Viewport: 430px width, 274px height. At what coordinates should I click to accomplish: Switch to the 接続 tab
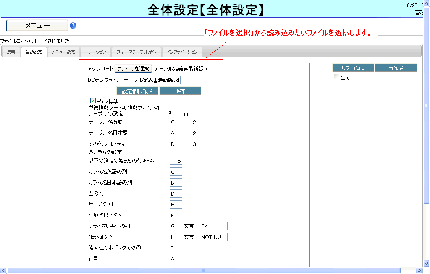pyautogui.click(x=11, y=52)
